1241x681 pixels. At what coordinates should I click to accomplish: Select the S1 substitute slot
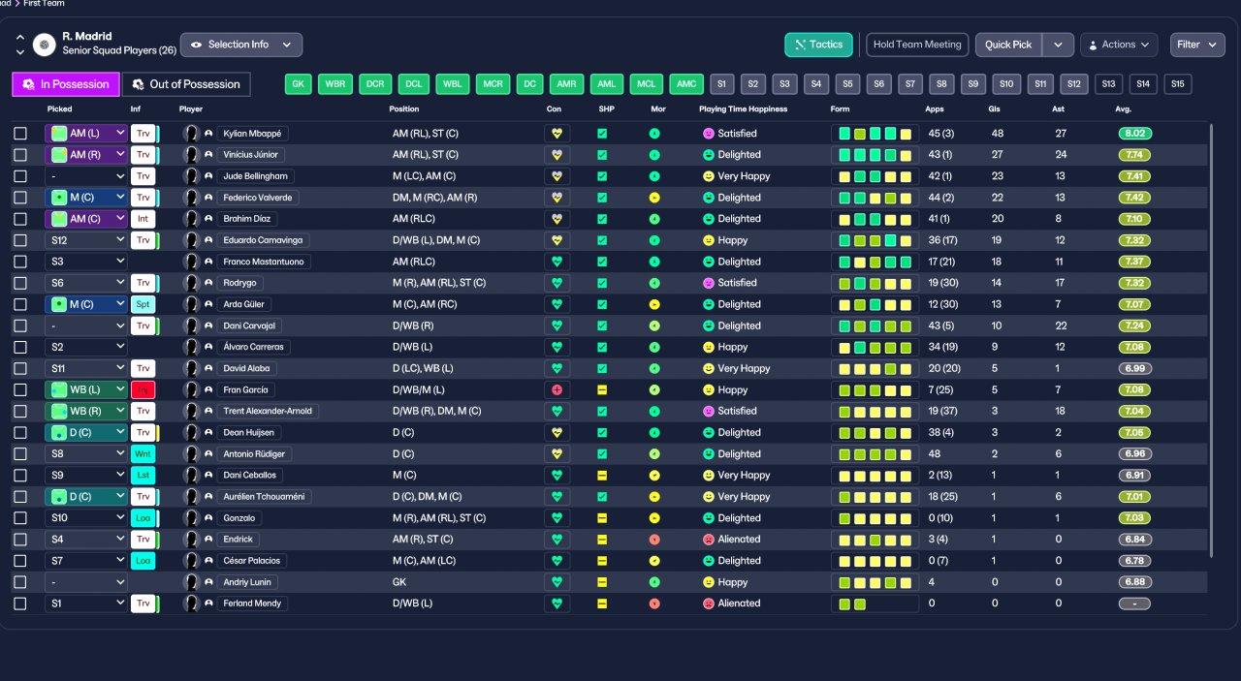(722, 84)
